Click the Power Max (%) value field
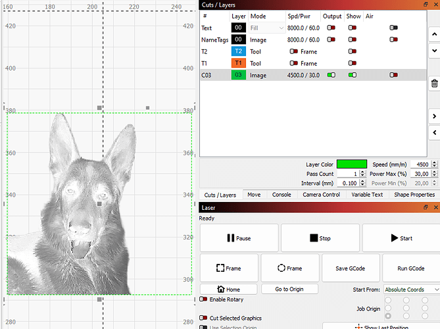The width and height of the screenshot is (440, 329). (x=421, y=174)
